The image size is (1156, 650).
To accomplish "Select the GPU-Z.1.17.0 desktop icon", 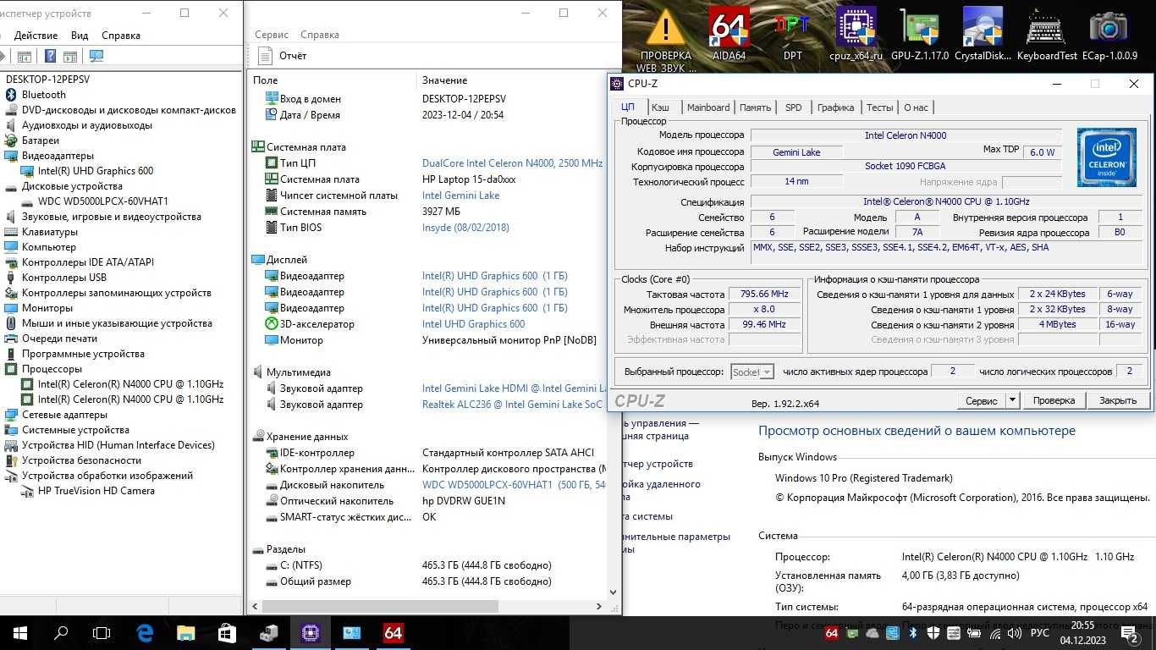I will [920, 34].
